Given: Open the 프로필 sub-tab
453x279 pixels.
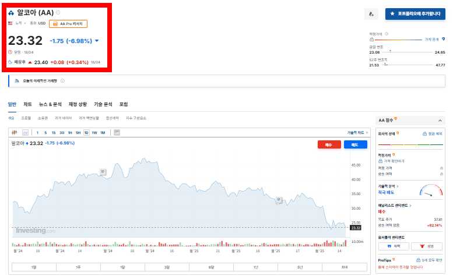Looking at the screenshot, I should tap(26, 118).
